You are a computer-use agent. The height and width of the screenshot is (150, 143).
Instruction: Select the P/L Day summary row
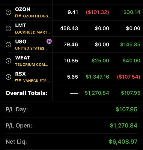[x=71, y=109]
